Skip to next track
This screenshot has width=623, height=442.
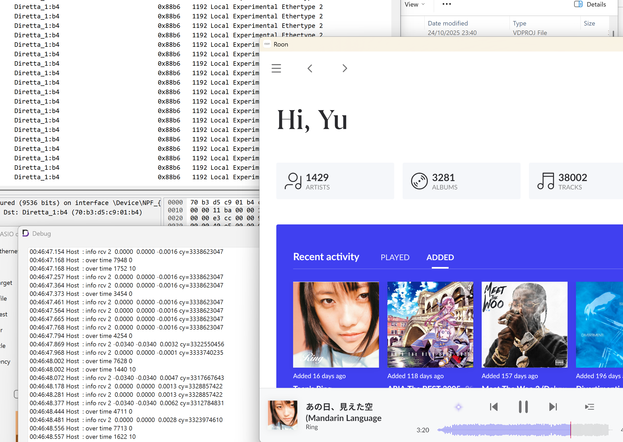(553, 407)
